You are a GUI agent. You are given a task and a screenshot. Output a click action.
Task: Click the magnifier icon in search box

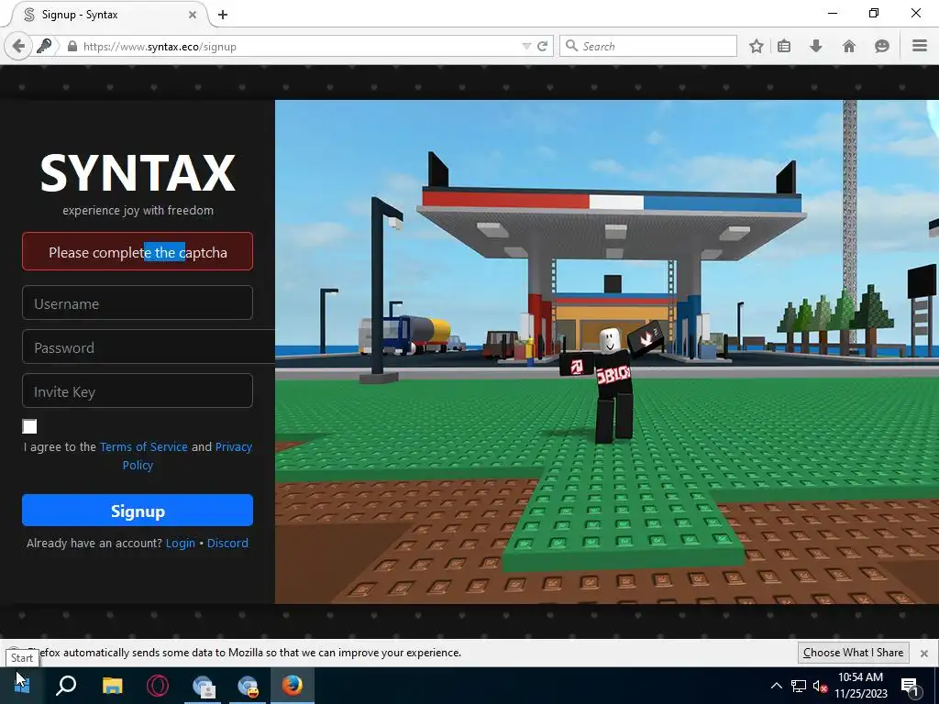coord(571,46)
